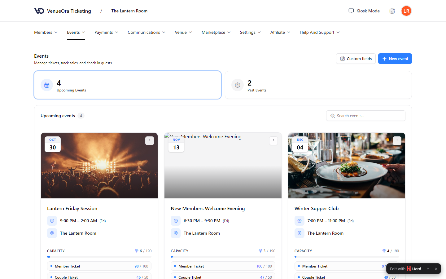Open options menu on New Members Welcome Evening card

point(273,141)
